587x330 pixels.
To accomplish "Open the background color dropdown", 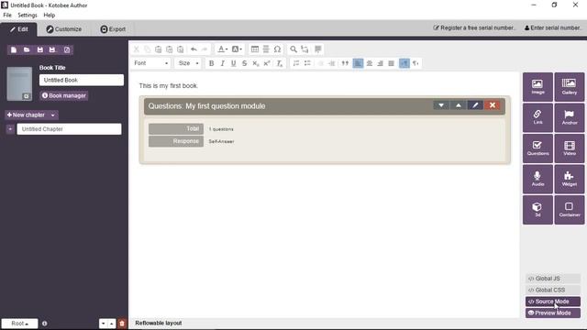I will click(237, 49).
